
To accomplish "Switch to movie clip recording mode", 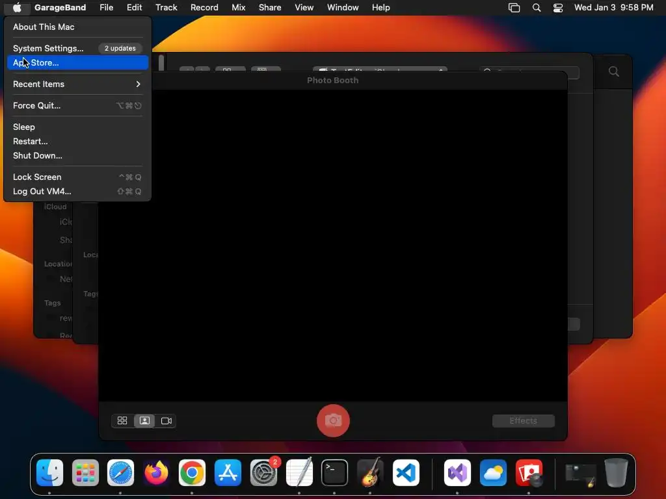I will tap(166, 420).
